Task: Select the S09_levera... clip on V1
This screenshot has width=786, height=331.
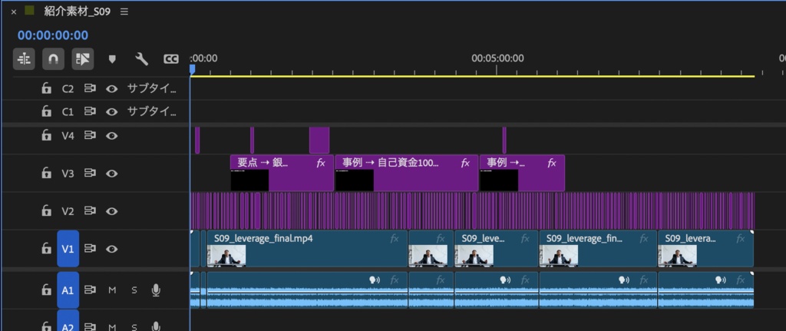Action: pyautogui.click(x=705, y=248)
